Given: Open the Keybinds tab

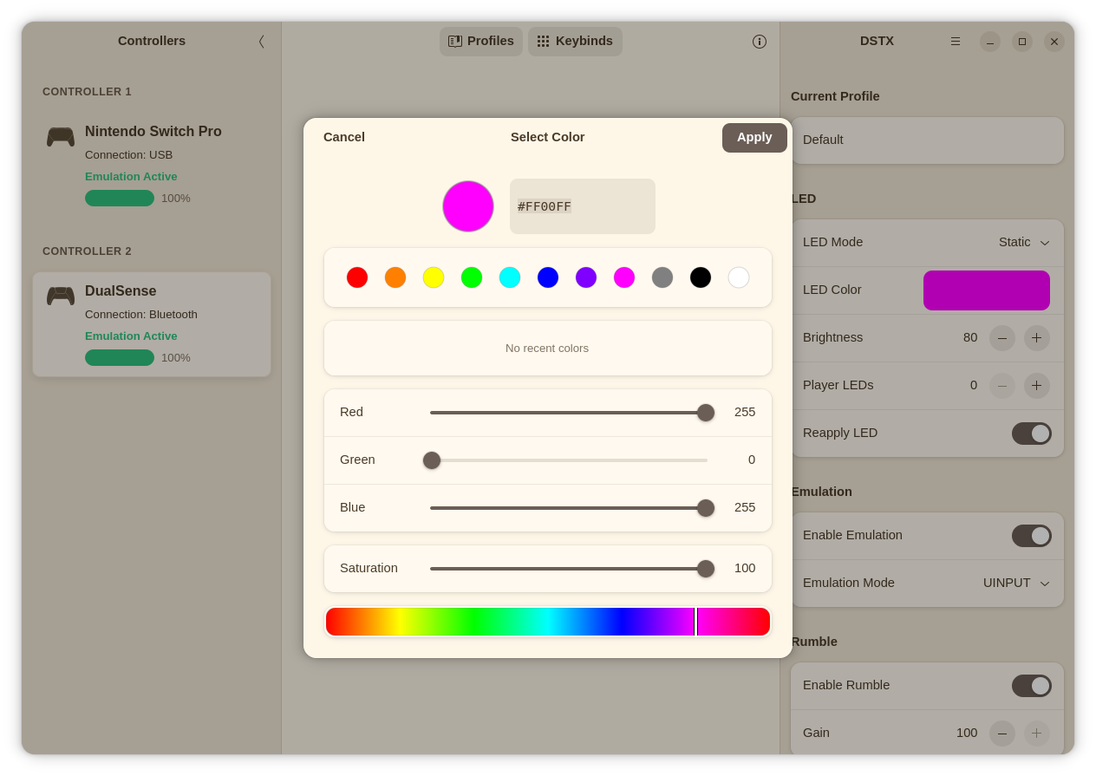Looking at the screenshot, I should coord(575,42).
